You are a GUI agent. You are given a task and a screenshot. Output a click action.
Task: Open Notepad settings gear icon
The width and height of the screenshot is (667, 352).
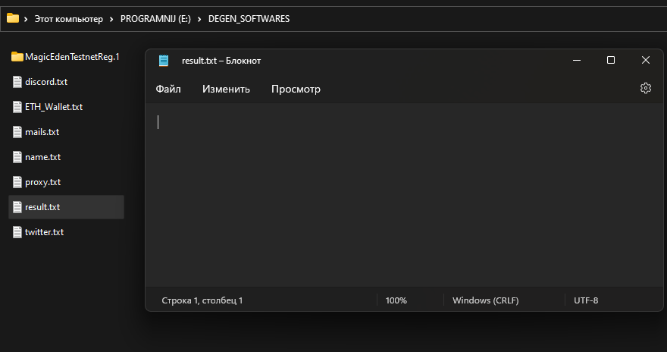(x=645, y=88)
